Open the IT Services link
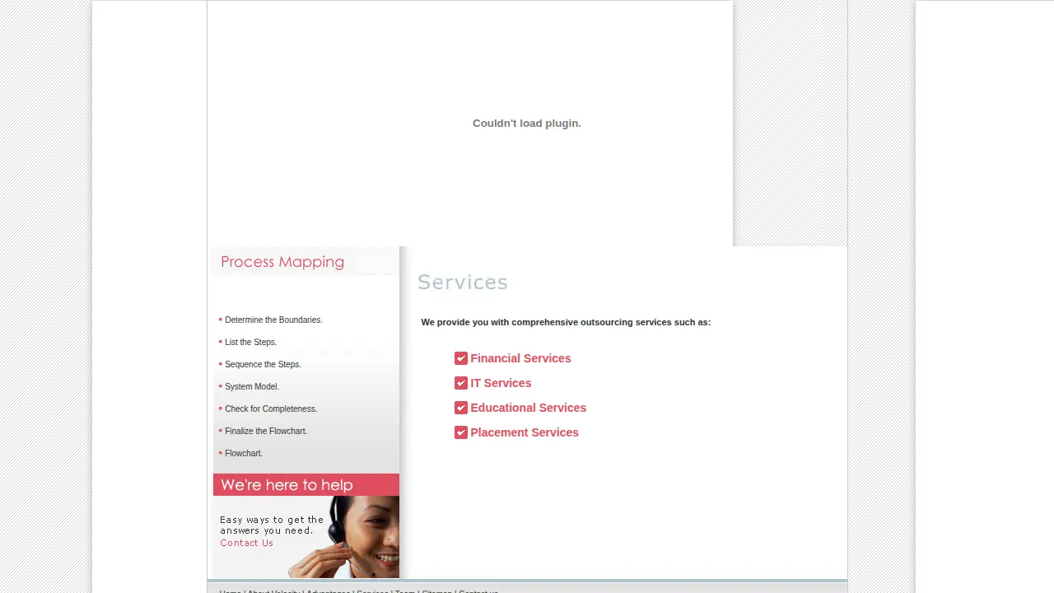This screenshot has height=593, width=1054. pyautogui.click(x=501, y=383)
